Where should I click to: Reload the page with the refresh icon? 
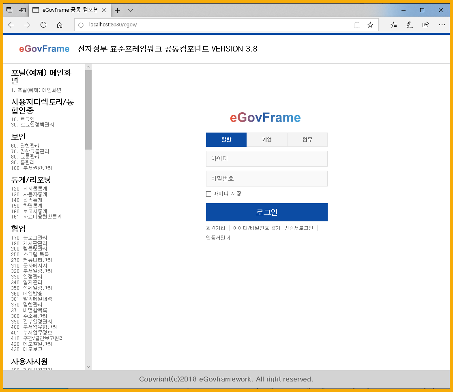pos(43,25)
